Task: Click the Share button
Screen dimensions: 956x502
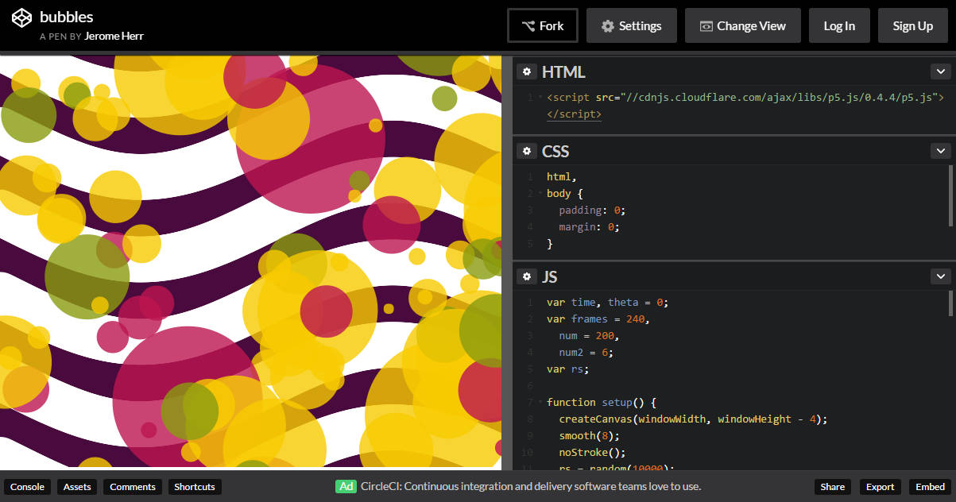Action: click(833, 487)
